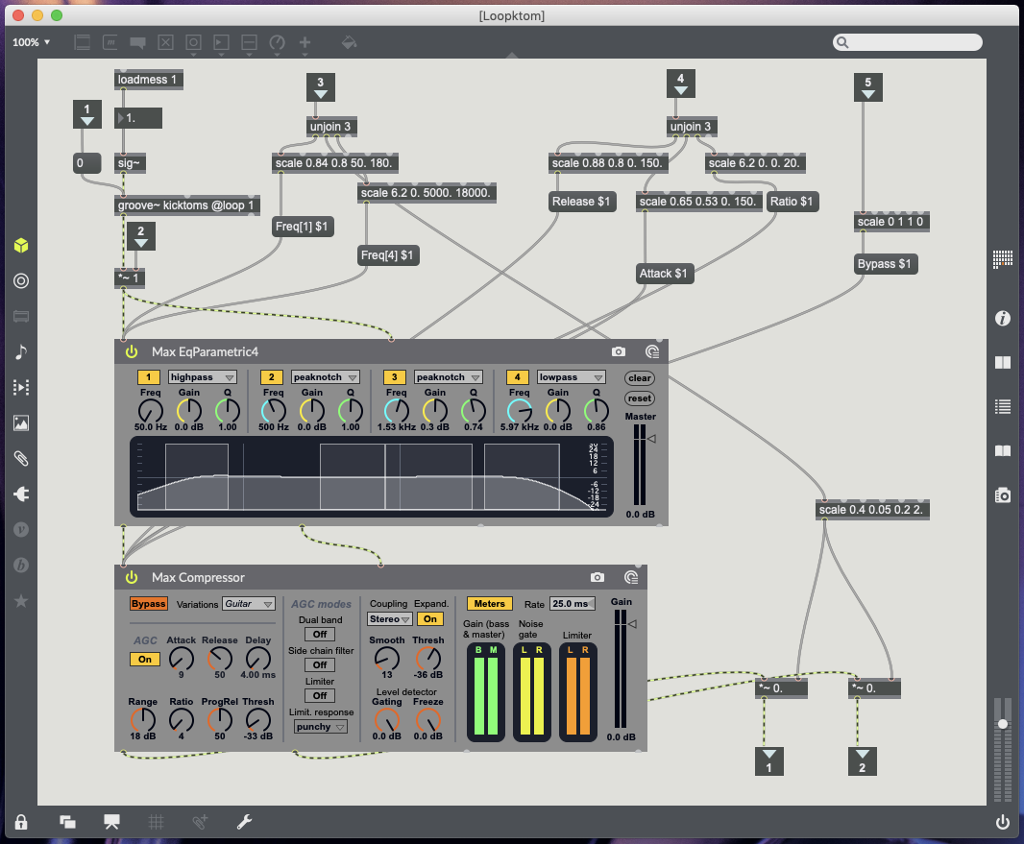Image resolution: width=1024 pixels, height=844 pixels.
Task: Open the Inspector panel in right sidebar
Action: point(1003,319)
